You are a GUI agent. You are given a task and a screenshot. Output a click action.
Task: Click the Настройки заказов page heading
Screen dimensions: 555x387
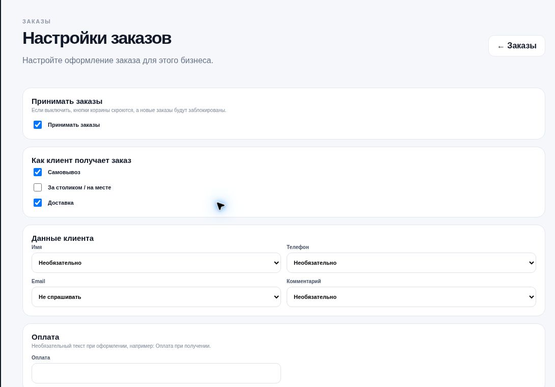(x=97, y=38)
